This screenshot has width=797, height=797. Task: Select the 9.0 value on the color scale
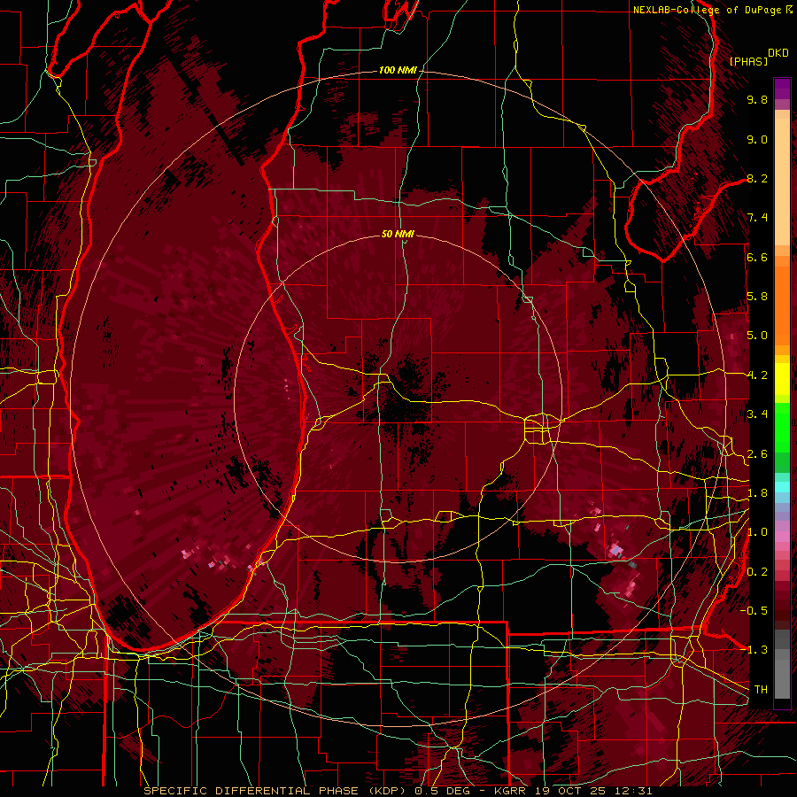pyautogui.click(x=757, y=139)
